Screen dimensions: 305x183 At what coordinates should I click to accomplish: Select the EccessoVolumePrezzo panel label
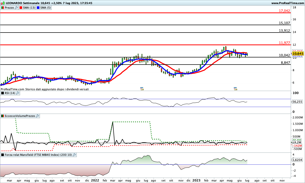tap(20, 116)
